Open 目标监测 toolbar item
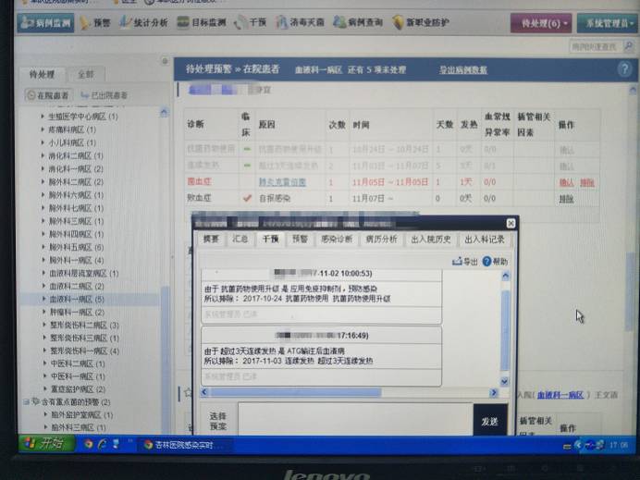This screenshot has width=640, height=480. pyautogui.click(x=200, y=21)
